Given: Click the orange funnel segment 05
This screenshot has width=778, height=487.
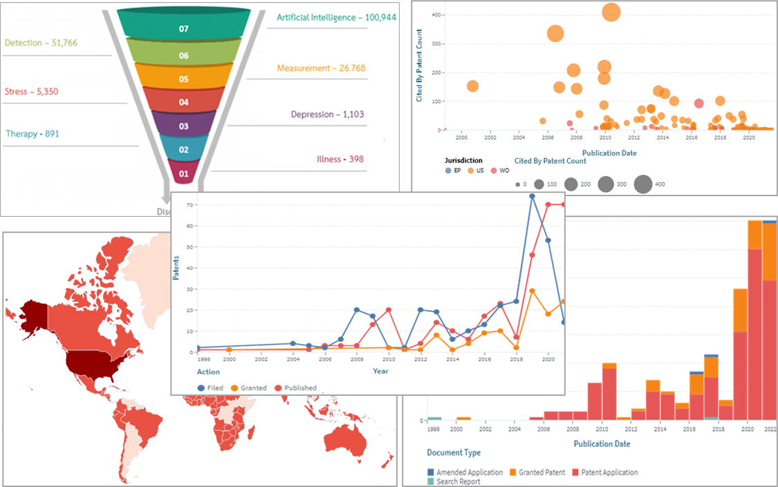Looking at the screenshot, I should click(x=184, y=79).
